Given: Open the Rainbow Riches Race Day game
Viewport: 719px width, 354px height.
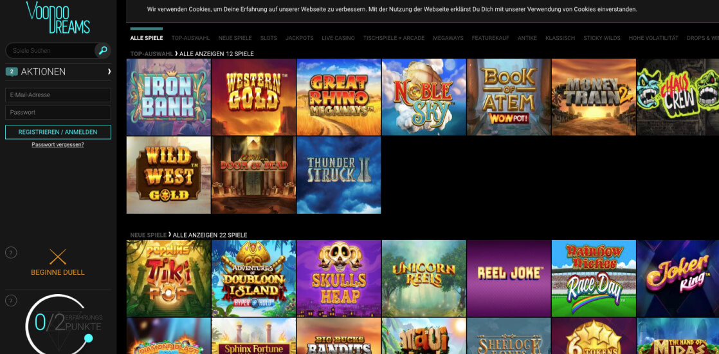Looking at the screenshot, I should click(x=594, y=278).
